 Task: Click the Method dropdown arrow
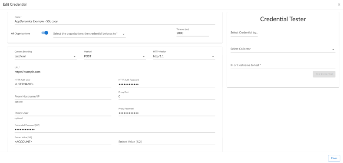[x=144, y=57]
